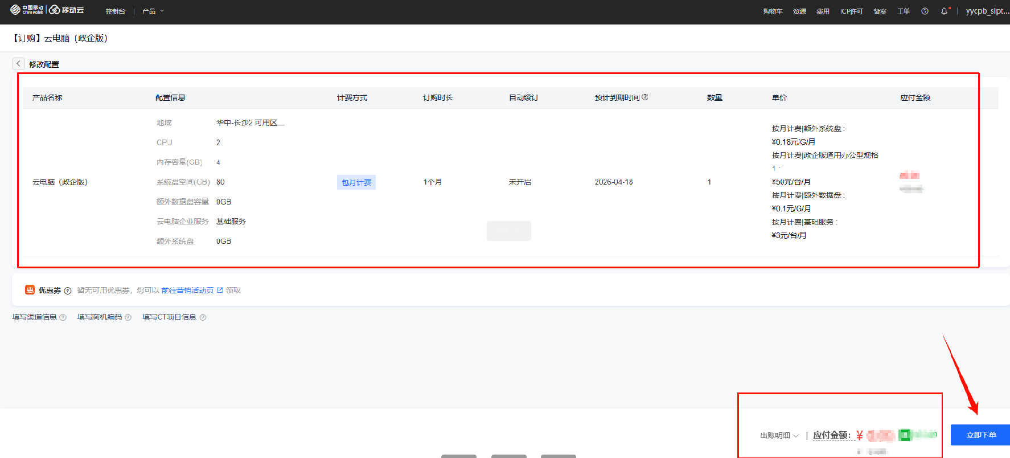Viewport: 1010px width, 458px height.
Task: Open the ICP许可 menu item
Action: coord(851,11)
